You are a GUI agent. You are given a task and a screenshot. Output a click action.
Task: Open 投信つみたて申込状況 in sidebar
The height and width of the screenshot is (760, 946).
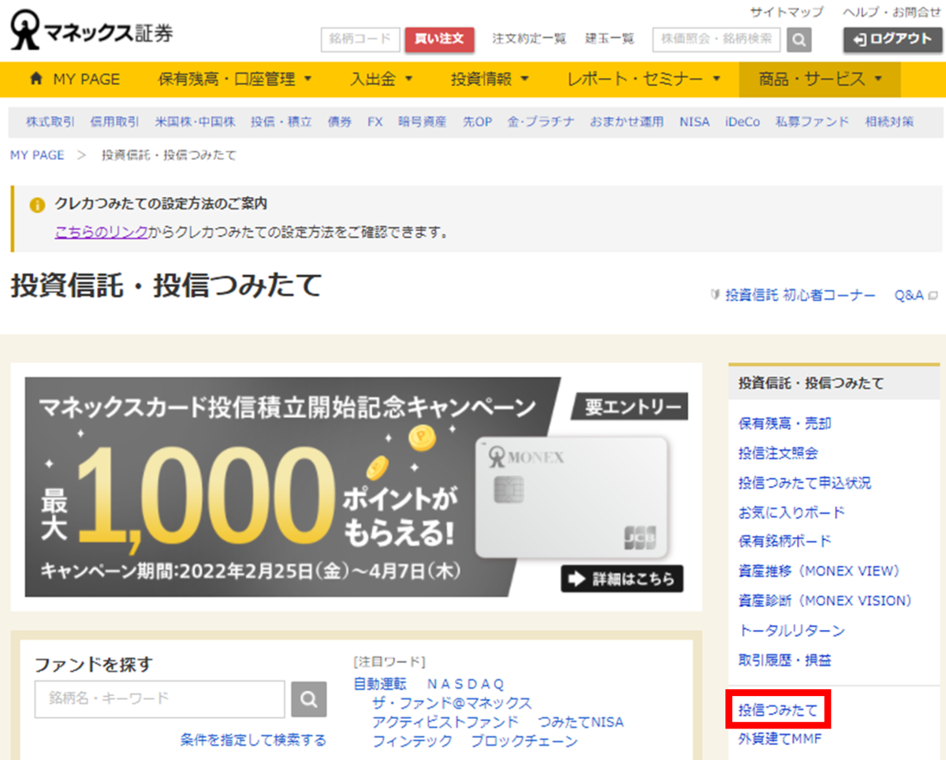click(805, 482)
